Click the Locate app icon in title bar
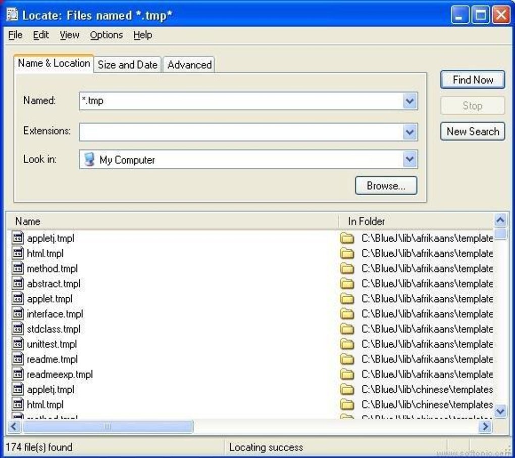Screen dimensions: 515x458 click(13, 15)
